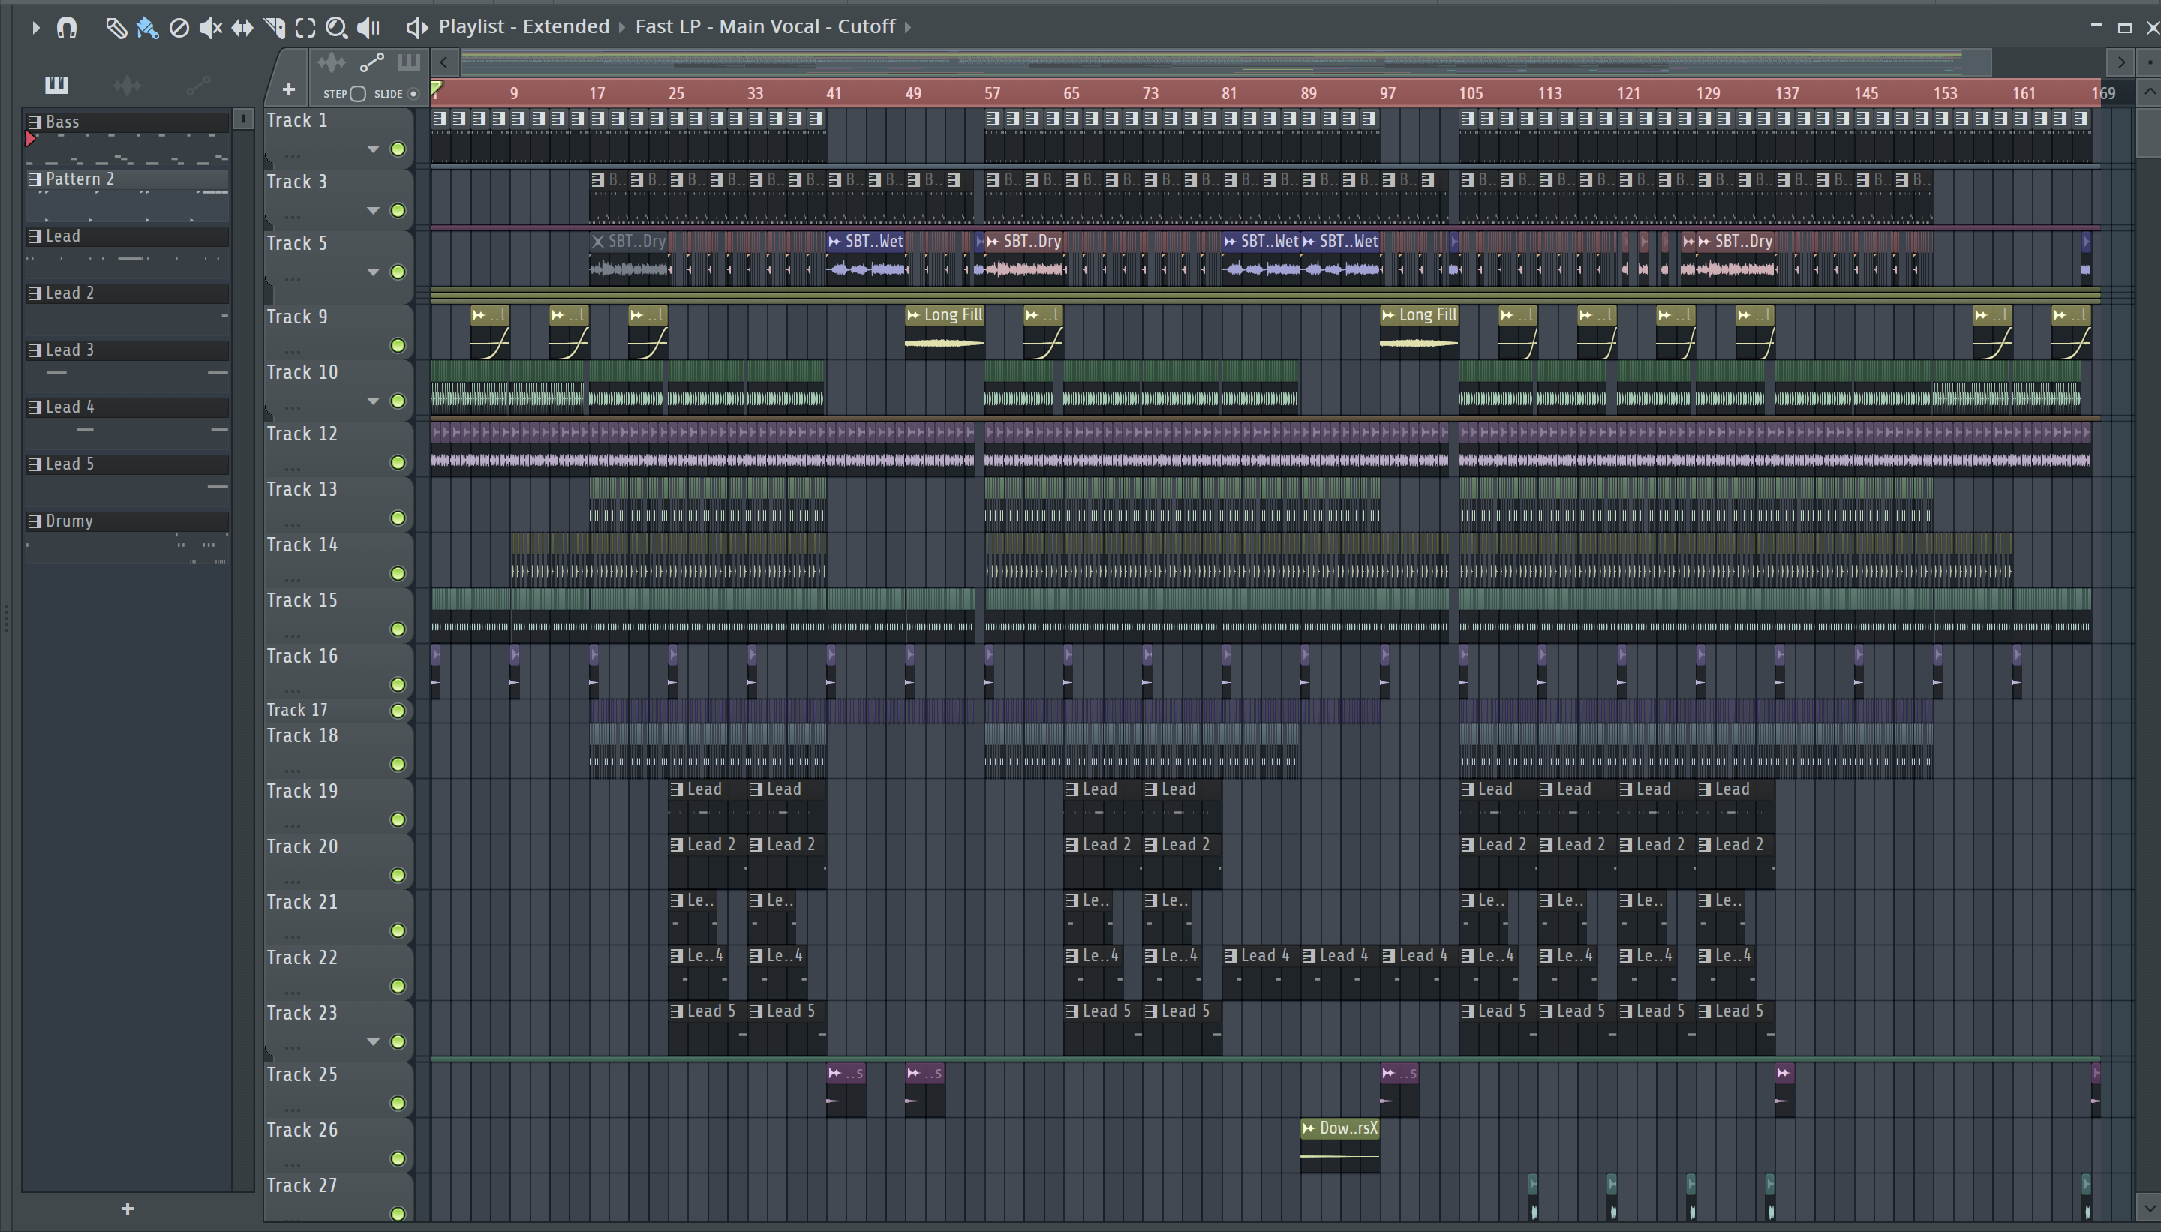This screenshot has width=2161, height=1232.
Task: Select the Zoom magnifier tool
Action: click(x=336, y=27)
